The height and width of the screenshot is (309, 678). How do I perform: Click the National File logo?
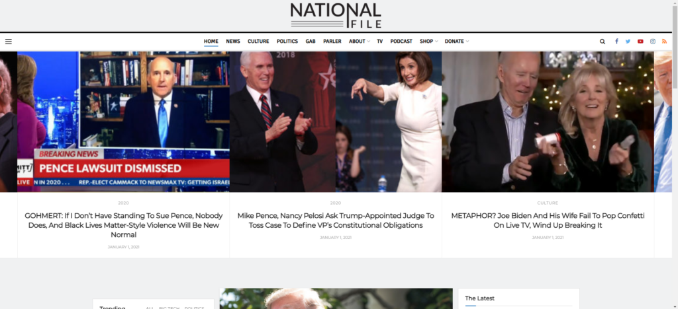tap(336, 15)
